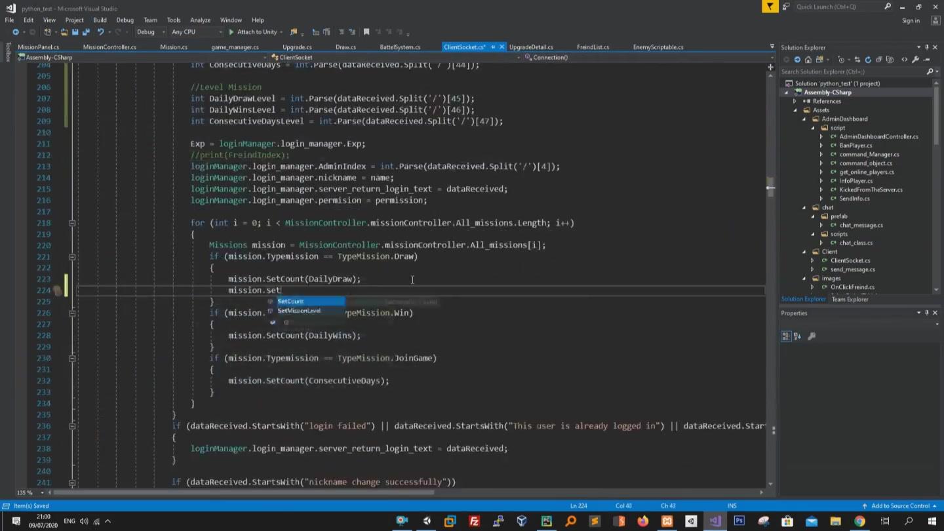The image size is (944, 531).
Task: Click the Undo arrow in the toolbar
Action: tap(100, 32)
